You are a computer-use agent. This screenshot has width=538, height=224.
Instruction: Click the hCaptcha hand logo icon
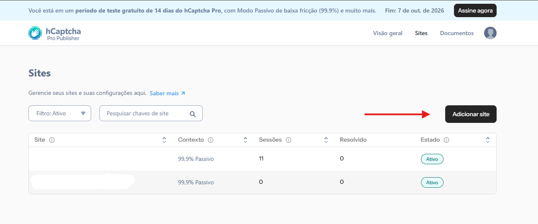[x=35, y=33]
